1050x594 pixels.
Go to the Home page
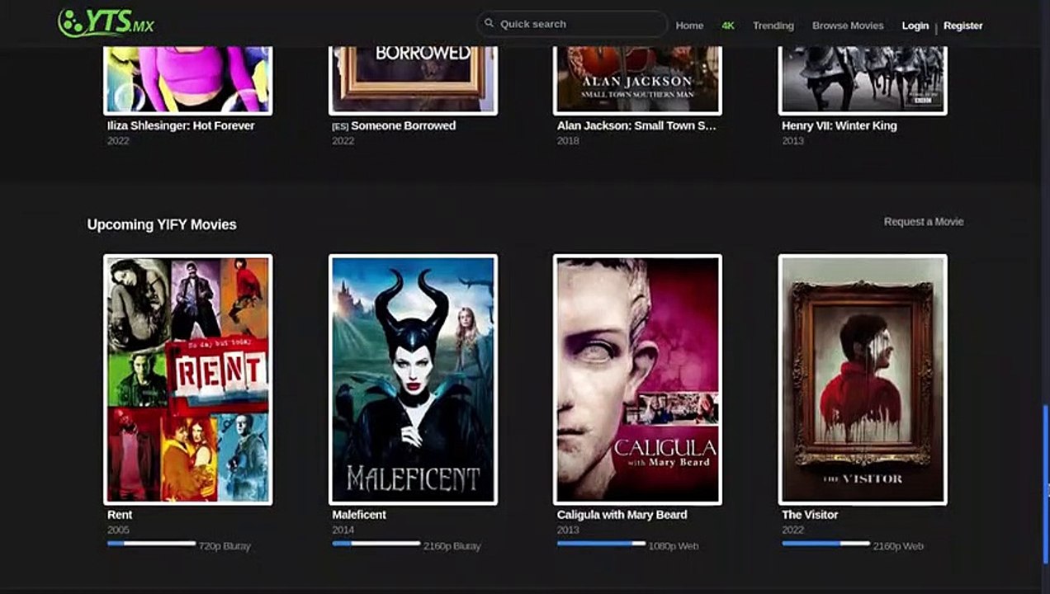pos(689,26)
